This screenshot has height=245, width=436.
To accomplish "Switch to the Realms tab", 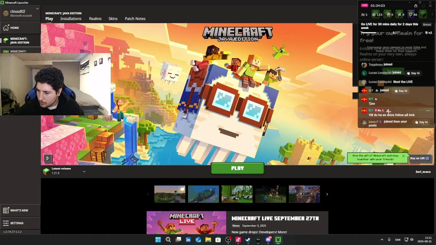I will tap(95, 19).
